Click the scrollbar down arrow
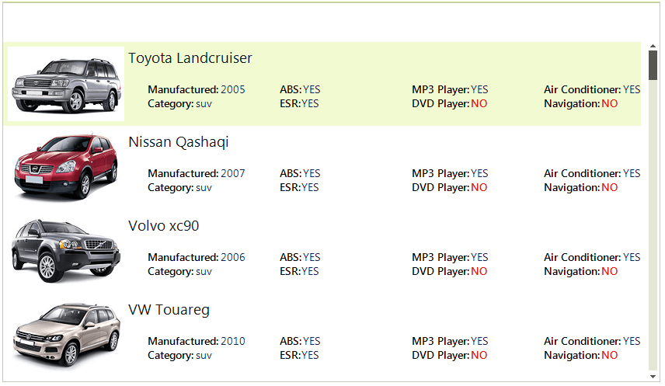 653,377
